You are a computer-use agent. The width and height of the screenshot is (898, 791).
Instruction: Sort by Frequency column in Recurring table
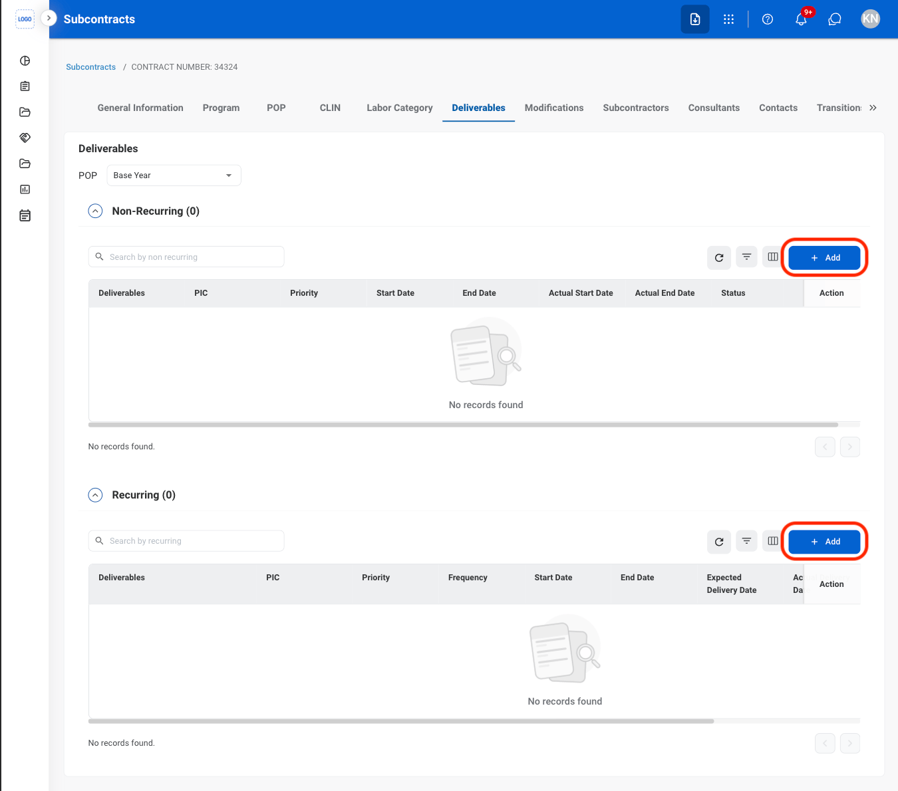(x=468, y=578)
